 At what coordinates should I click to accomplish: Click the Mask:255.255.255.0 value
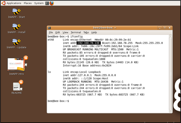(x=149, y=43)
